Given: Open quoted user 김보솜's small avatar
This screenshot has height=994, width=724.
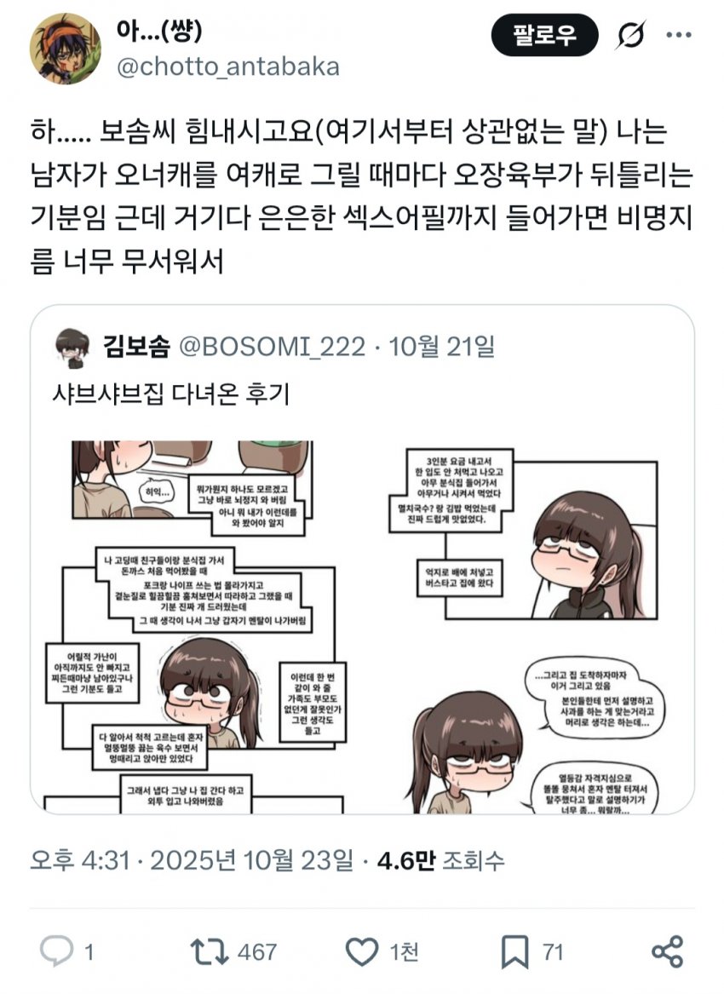Looking at the screenshot, I should [x=72, y=348].
